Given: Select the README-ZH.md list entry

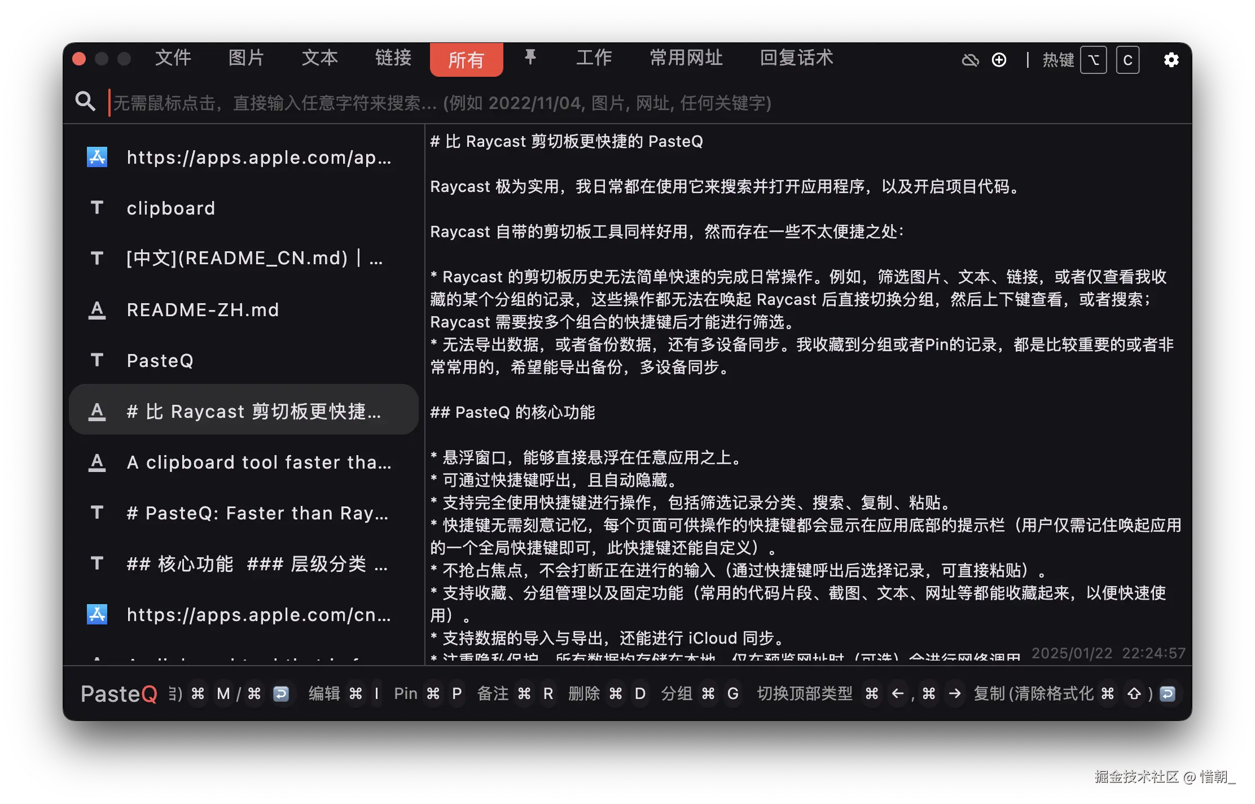Looking at the screenshot, I should click(x=203, y=309).
